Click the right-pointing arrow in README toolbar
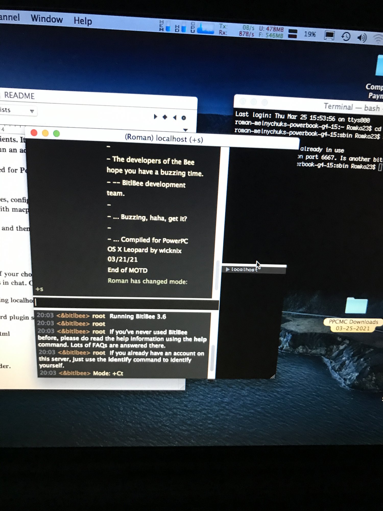The height and width of the screenshot is (511, 383). [x=155, y=117]
